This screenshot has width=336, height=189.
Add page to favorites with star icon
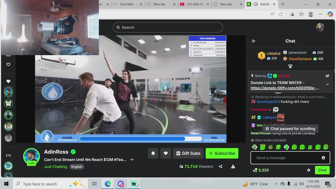click(x=281, y=14)
